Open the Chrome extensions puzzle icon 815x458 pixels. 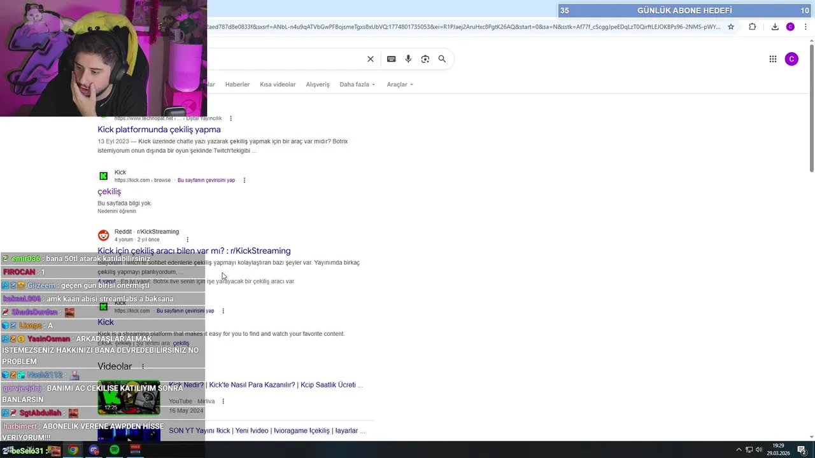752,27
